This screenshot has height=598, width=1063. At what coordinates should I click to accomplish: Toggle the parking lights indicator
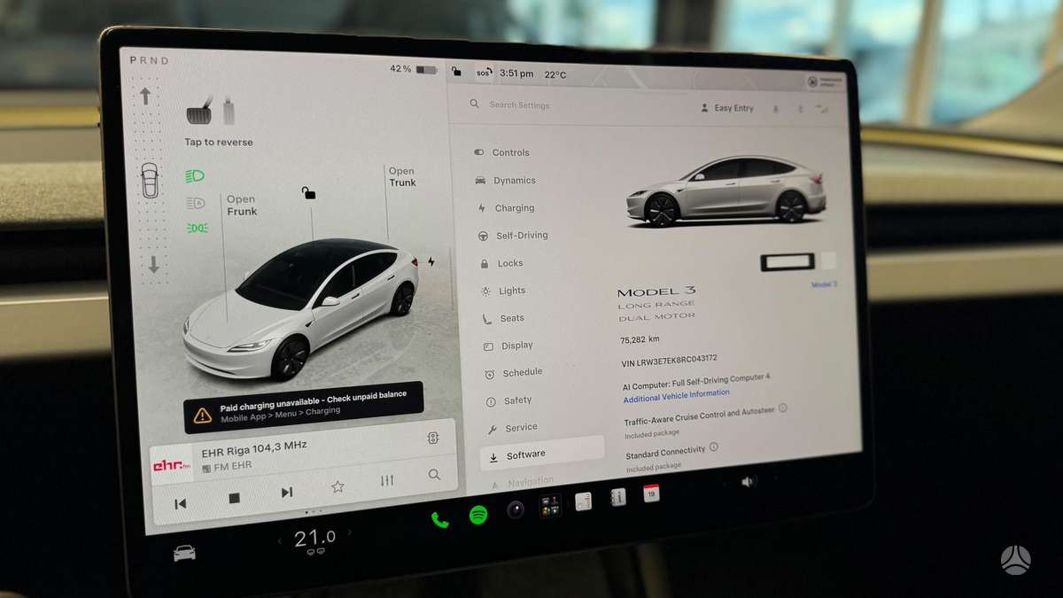click(x=198, y=229)
